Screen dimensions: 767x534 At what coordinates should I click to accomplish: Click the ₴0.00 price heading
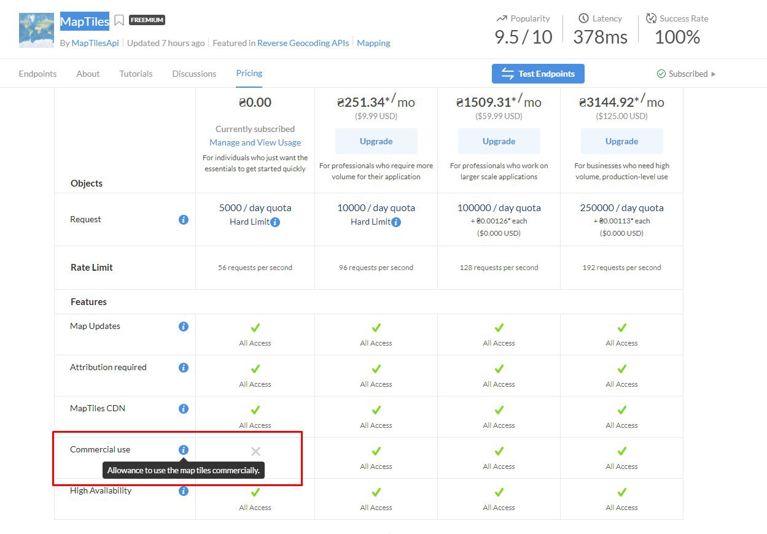tap(255, 103)
